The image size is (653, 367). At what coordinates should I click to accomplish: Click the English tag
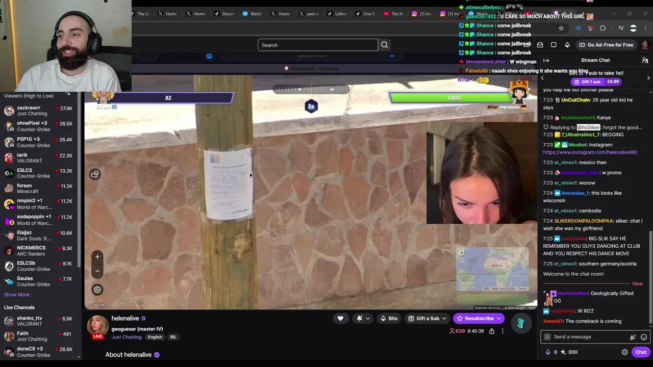(x=155, y=337)
